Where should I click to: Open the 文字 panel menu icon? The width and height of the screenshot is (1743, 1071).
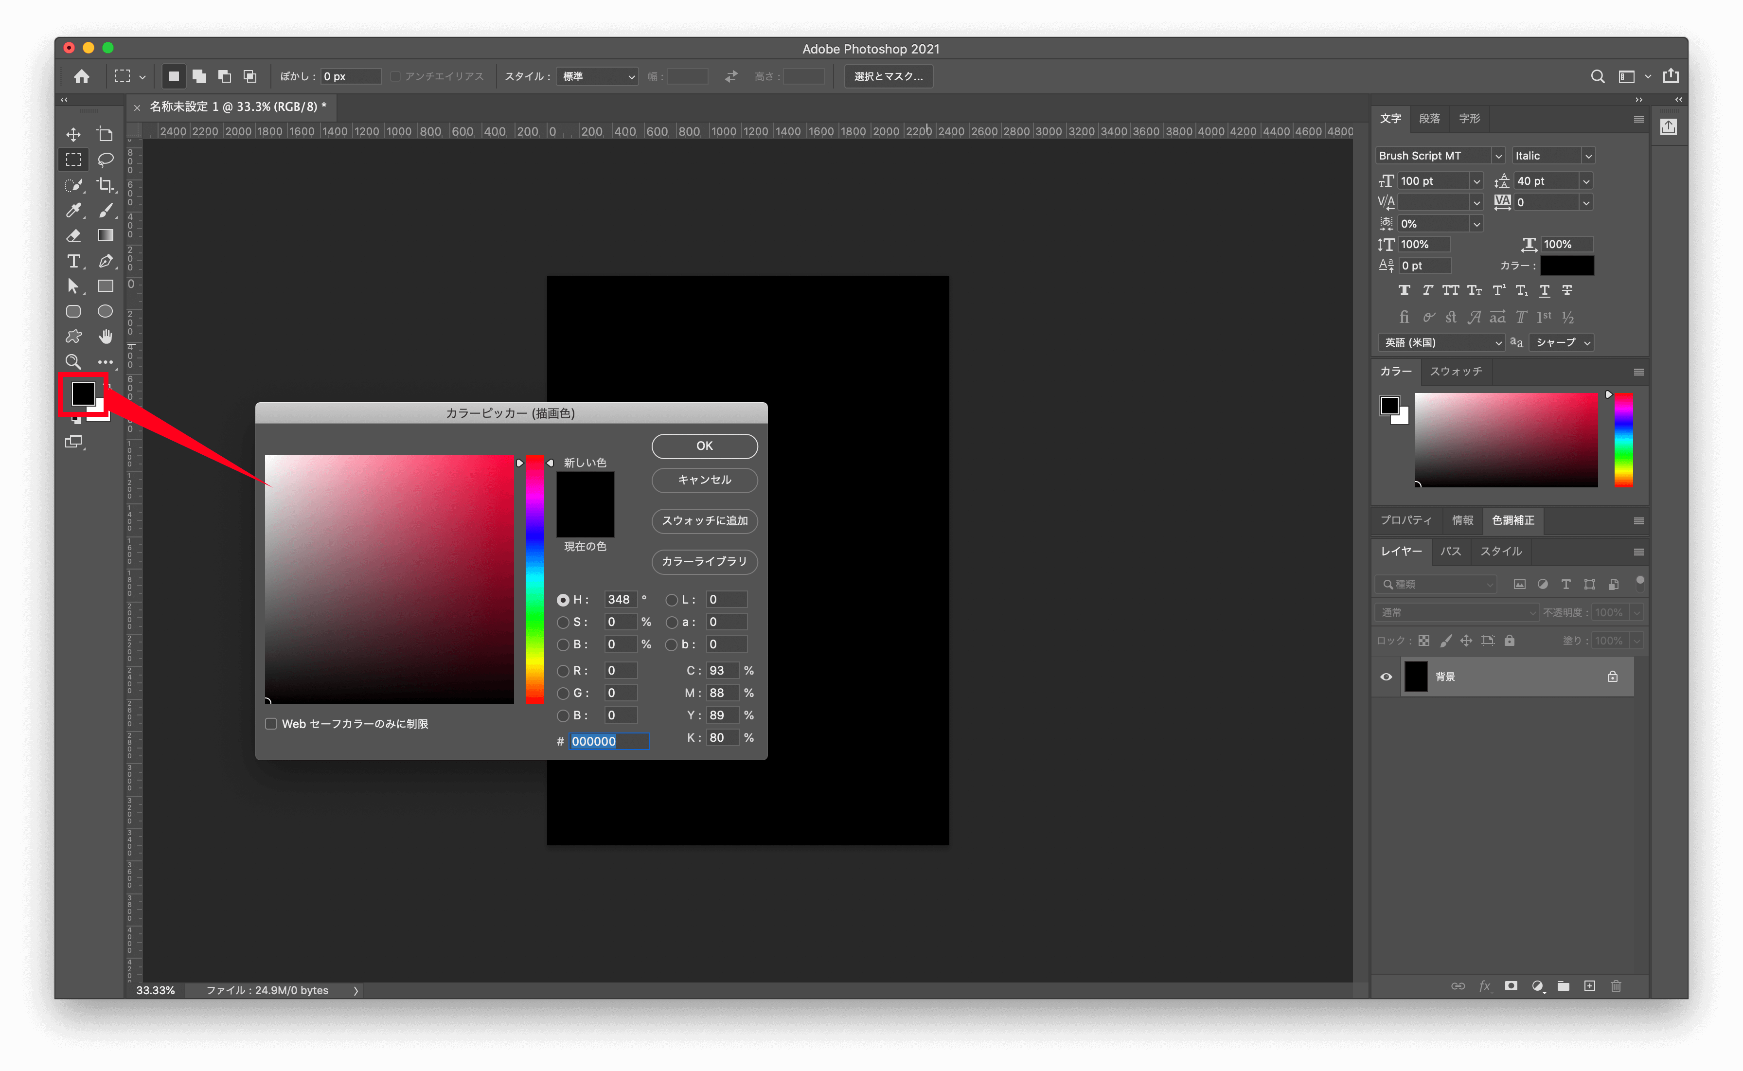point(1639,119)
